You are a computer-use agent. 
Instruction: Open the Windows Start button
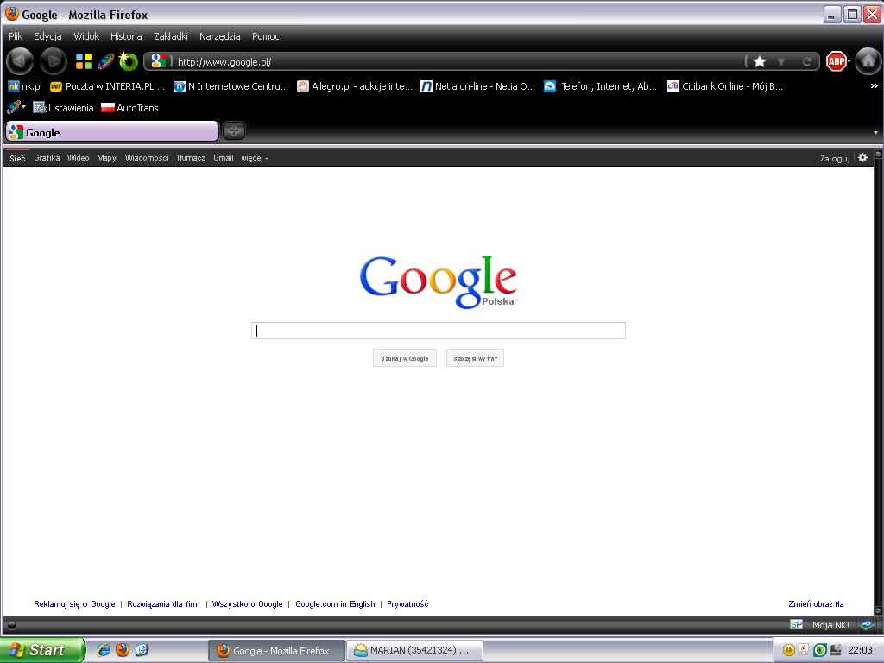(42, 650)
